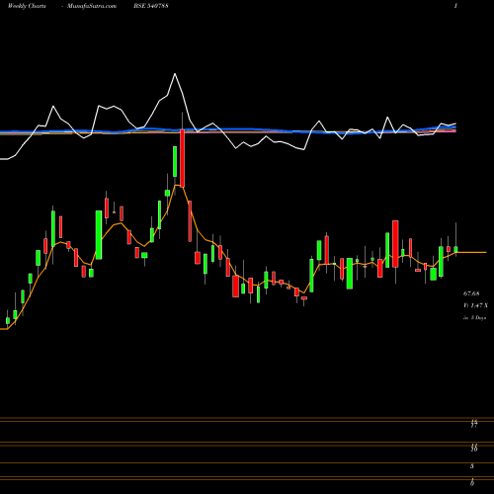Click the 'in 5 Days' label
The width and height of the screenshot is (494, 494).
(x=474, y=318)
